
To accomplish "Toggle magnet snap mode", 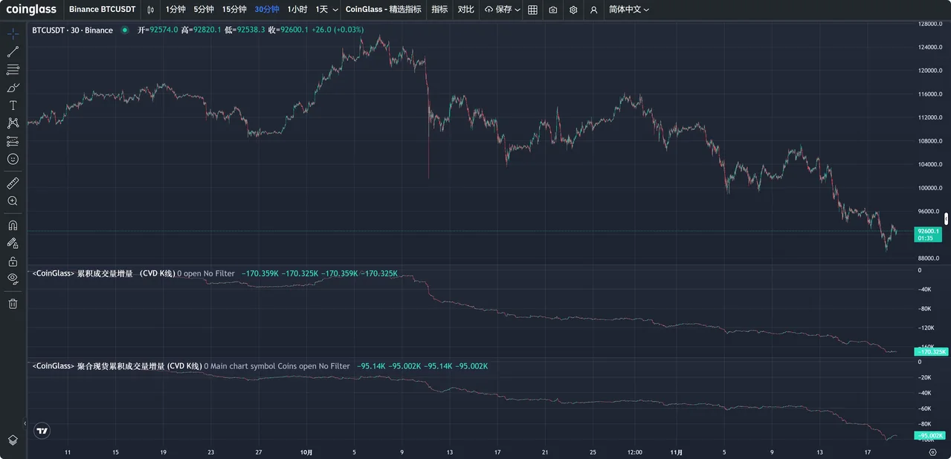I will pos(13,225).
